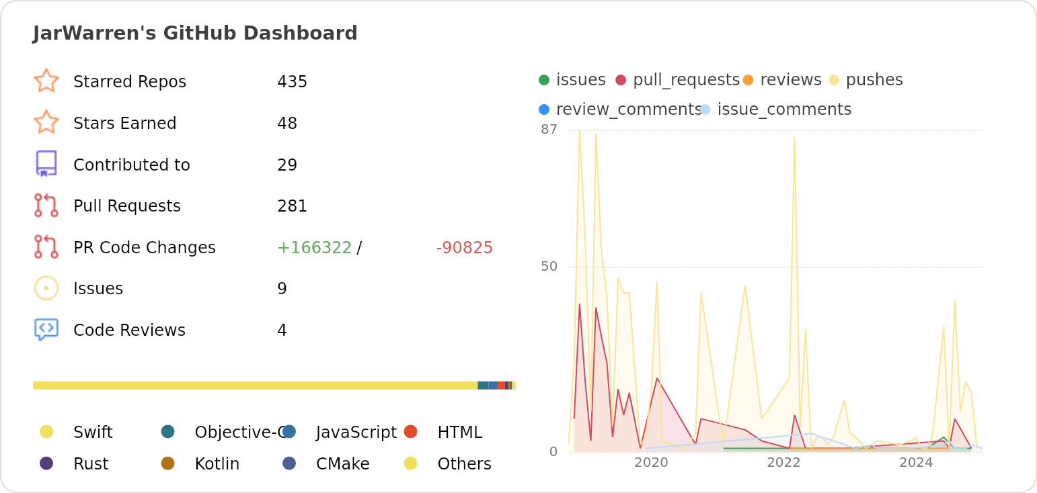The height and width of the screenshot is (493, 1037).
Task: Click the 50 y-axis label
Action: tap(549, 266)
